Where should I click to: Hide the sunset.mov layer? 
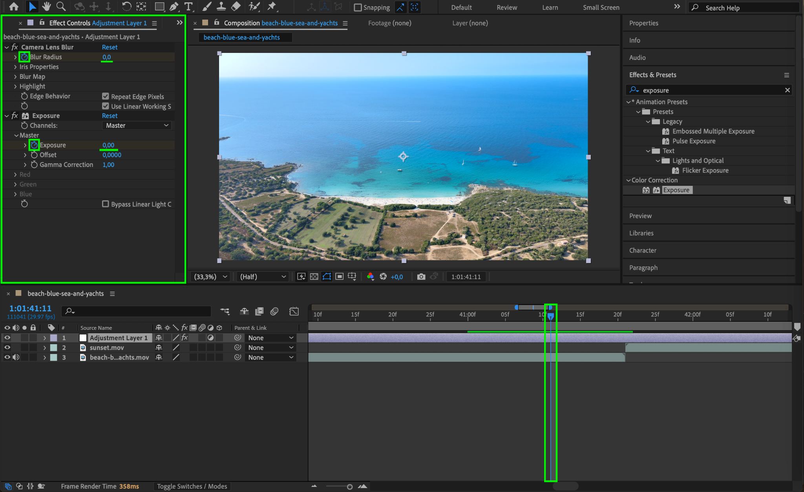(7, 348)
